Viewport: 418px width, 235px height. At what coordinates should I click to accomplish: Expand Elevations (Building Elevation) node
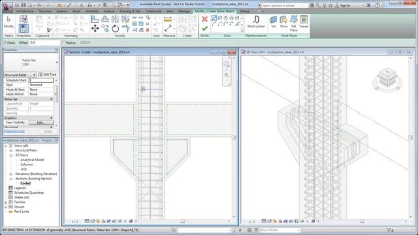(x=11, y=174)
